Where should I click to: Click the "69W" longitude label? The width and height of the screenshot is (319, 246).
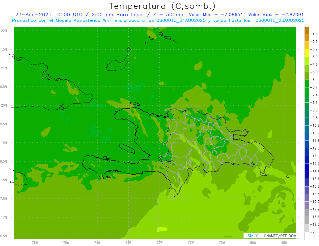pos(253,243)
